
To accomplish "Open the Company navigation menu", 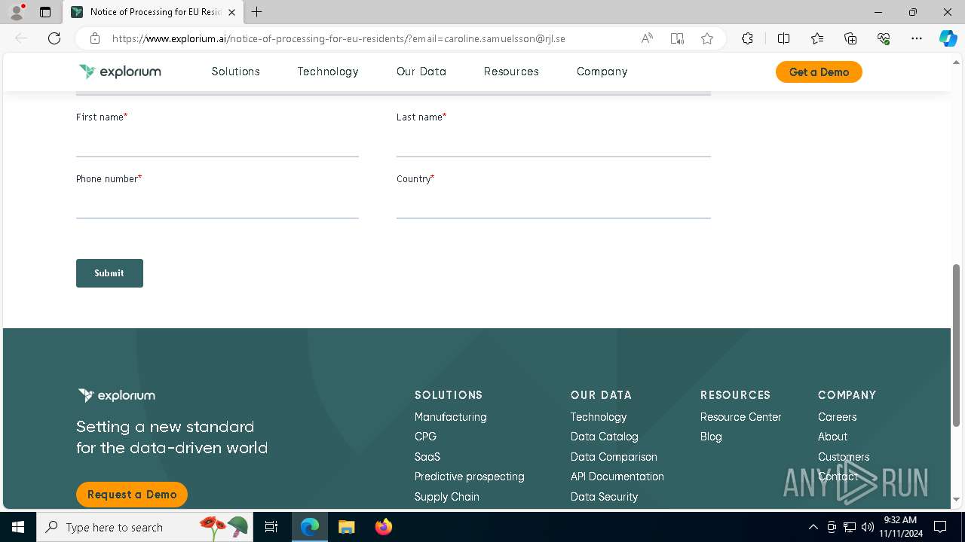I will (602, 72).
